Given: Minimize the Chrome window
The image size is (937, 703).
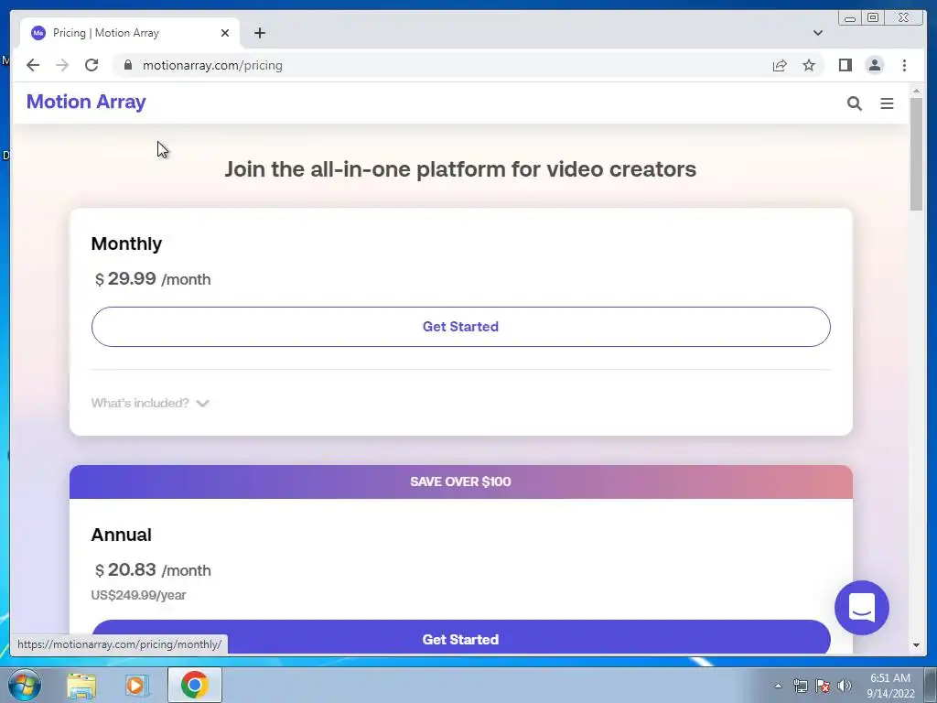Looking at the screenshot, I should point(850,18).
